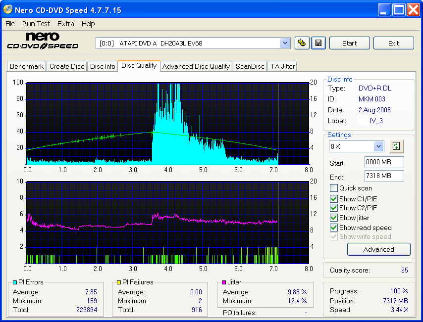Click the save results floppy disk icon
Screen dimensions: 423x322
click(318, 43)
